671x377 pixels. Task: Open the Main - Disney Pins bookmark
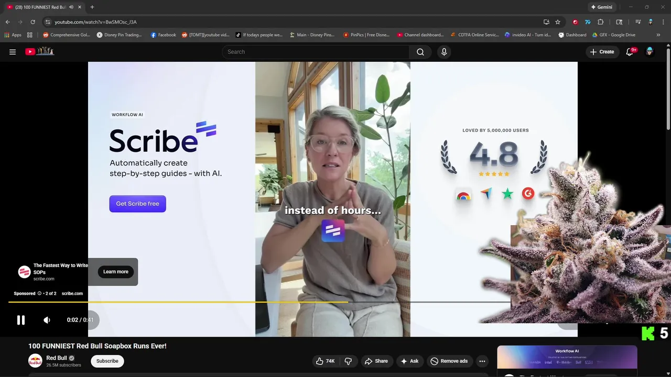[x=312, y=35]
